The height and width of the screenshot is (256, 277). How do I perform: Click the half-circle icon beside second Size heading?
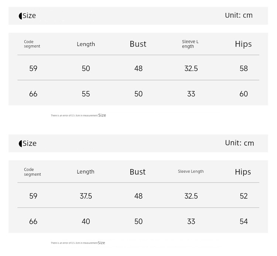pos(20,144)
